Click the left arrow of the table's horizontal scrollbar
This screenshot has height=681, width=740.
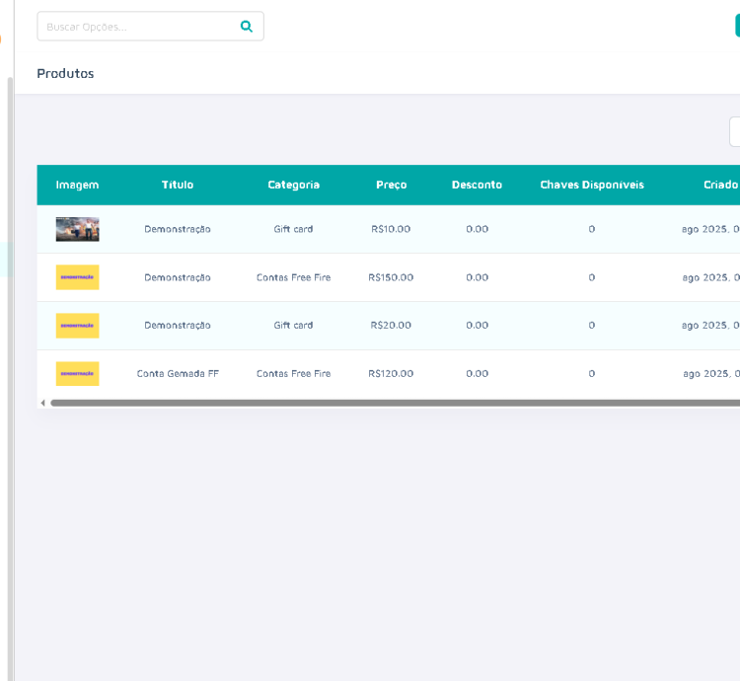click(42, 403)
